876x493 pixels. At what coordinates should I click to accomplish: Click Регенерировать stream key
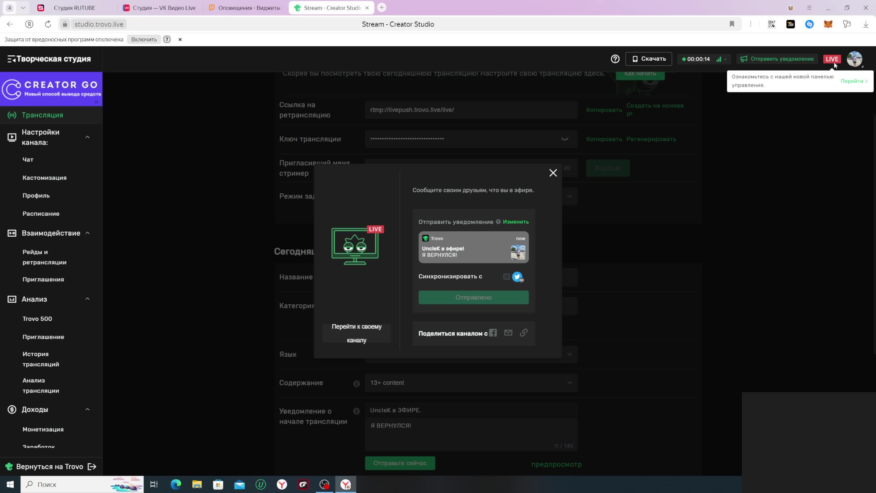click(x=651, y=139)
